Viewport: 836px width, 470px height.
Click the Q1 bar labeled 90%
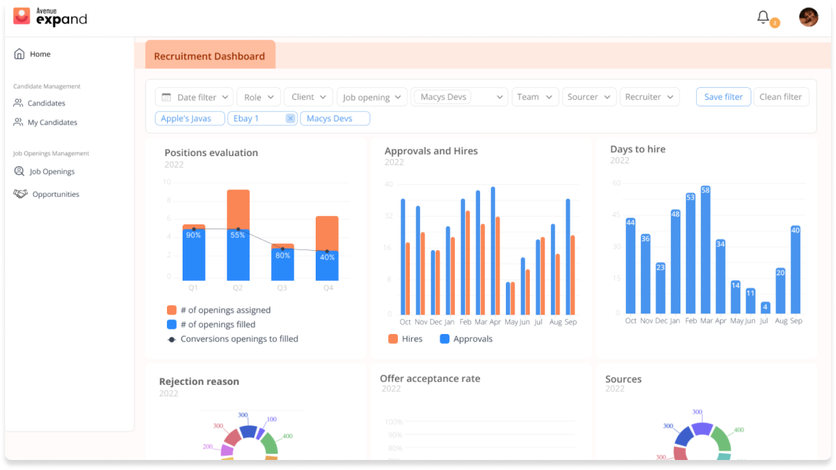tap(194, 254)
